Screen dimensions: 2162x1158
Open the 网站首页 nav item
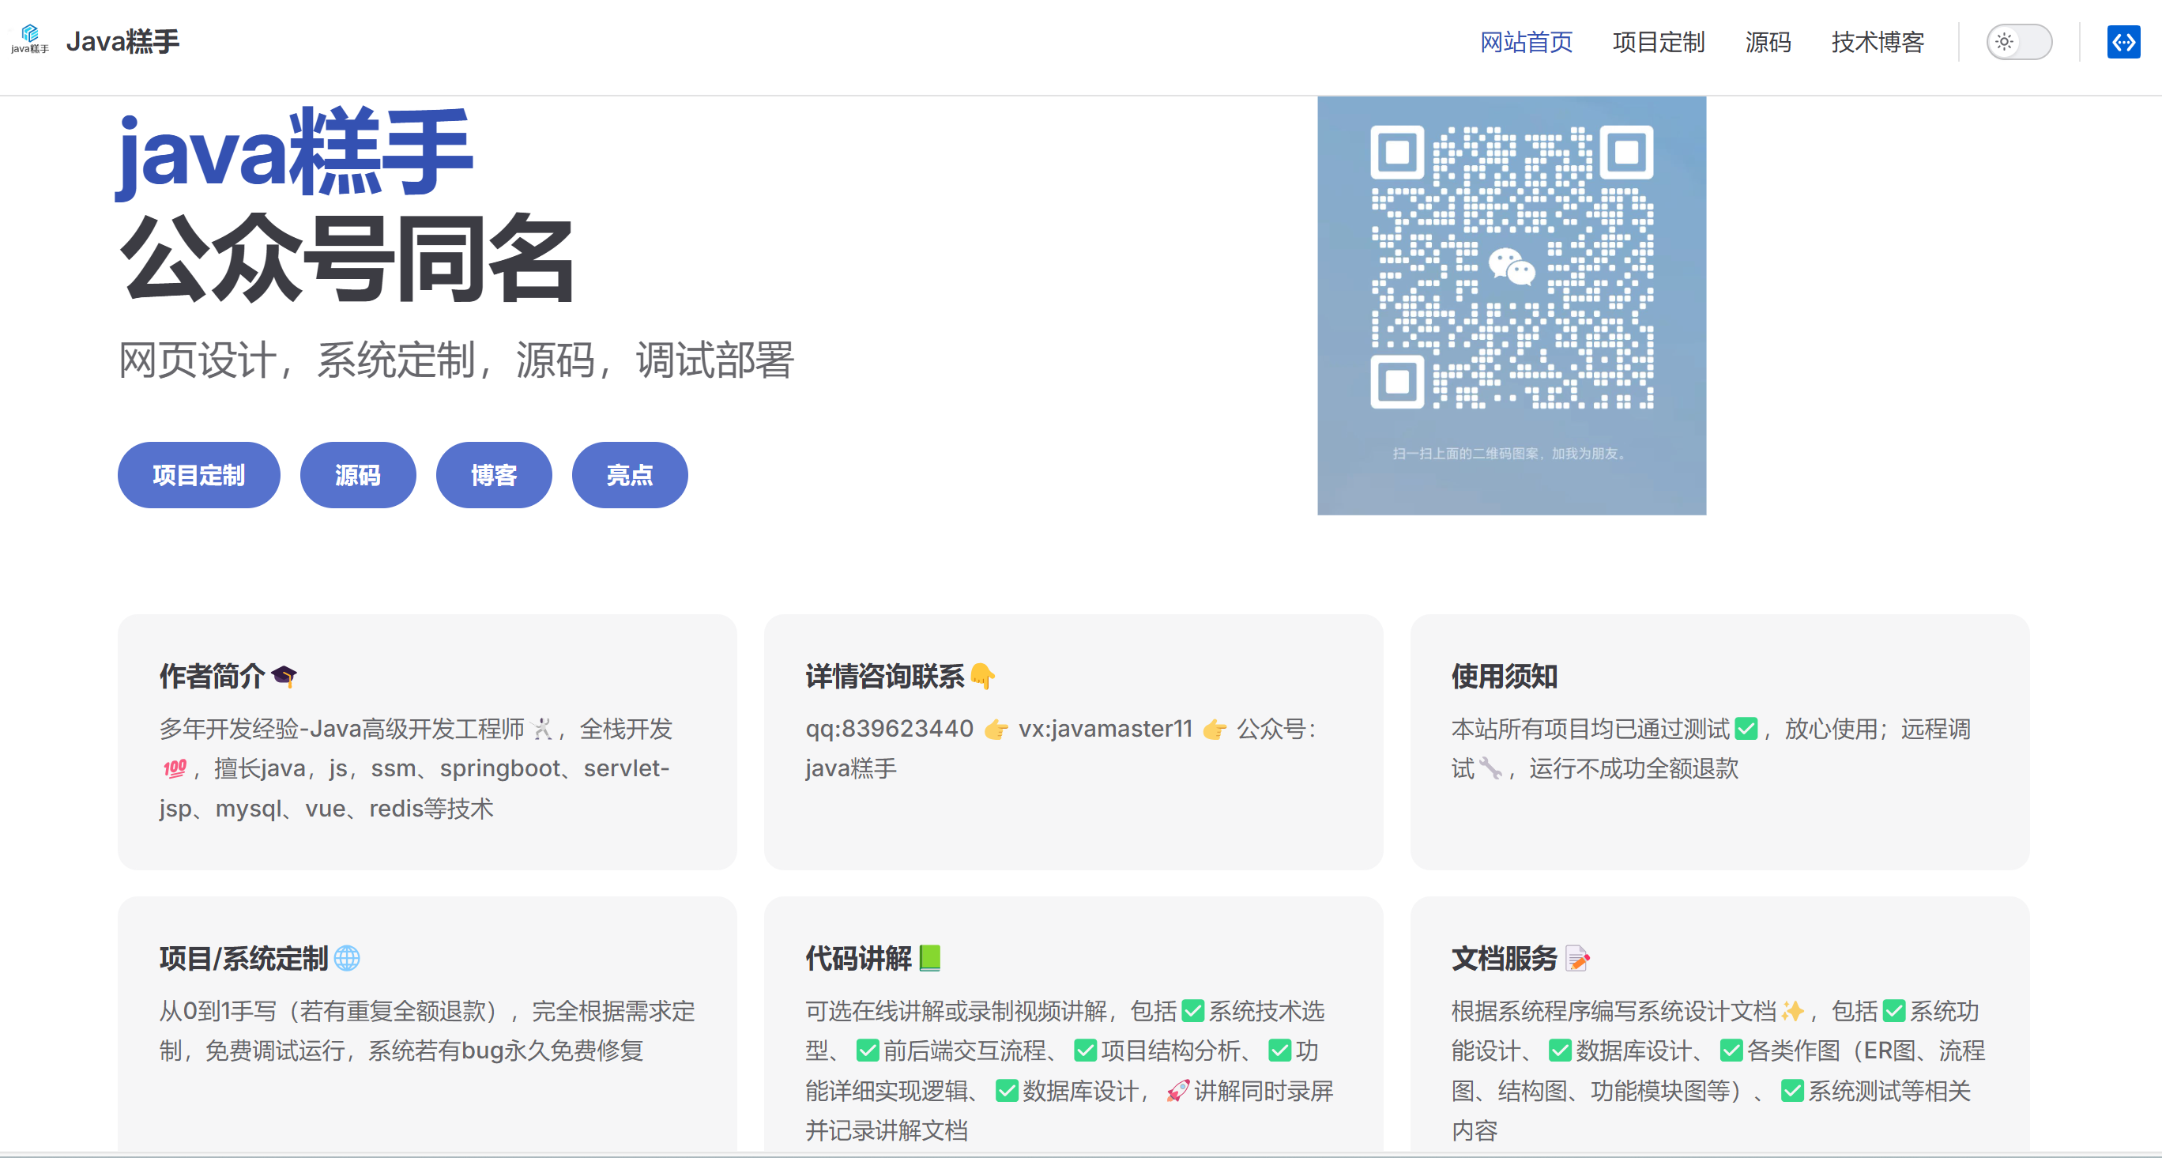point(1525,42)
